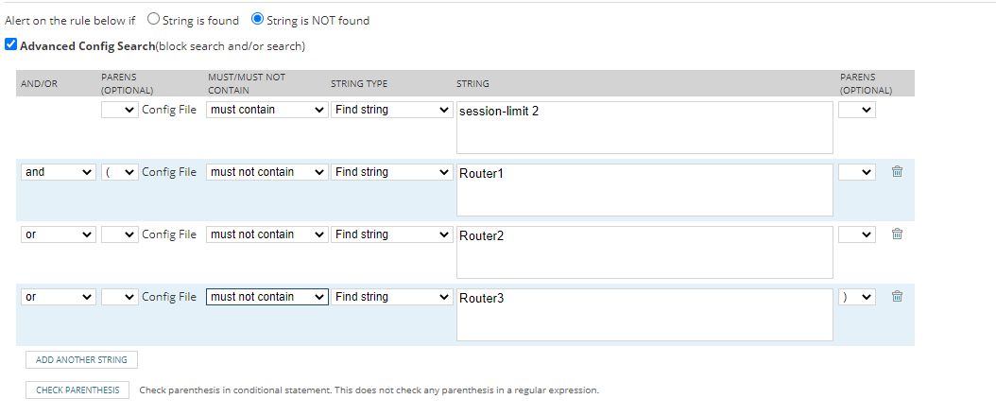Click in the Router1 string text area
996x416 pixels.
pyautogui.click(x=644, y=190)
